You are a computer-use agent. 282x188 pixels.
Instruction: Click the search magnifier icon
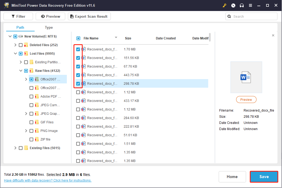(x=229, y=16)
